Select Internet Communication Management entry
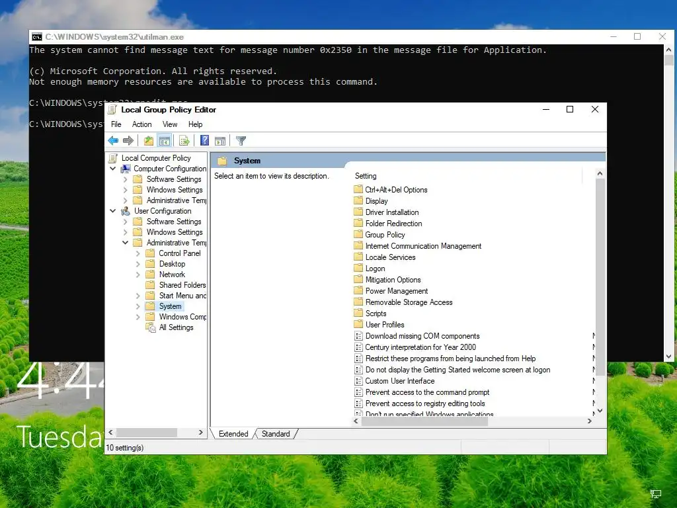 (423, 246)
